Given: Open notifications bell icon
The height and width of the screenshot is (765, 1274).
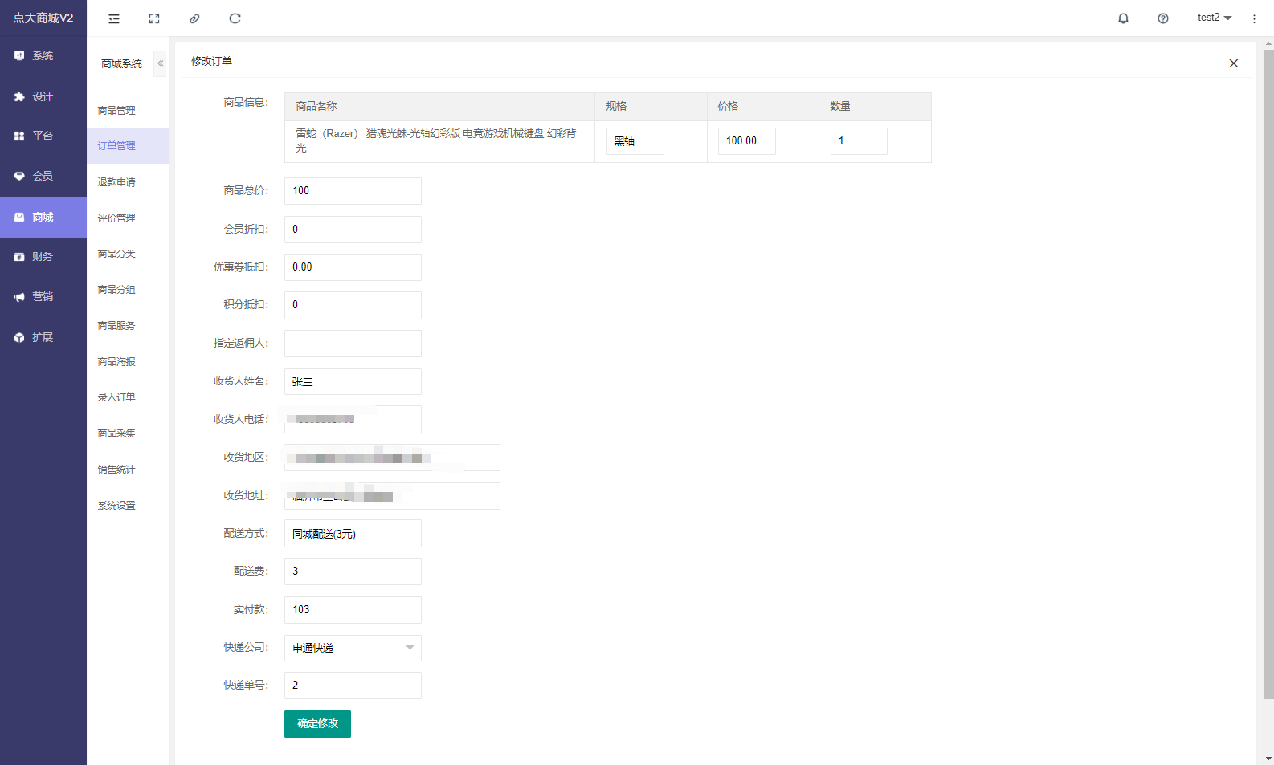Looking at the screenshot, I should pyautogui.click(x=1123, y=18).
